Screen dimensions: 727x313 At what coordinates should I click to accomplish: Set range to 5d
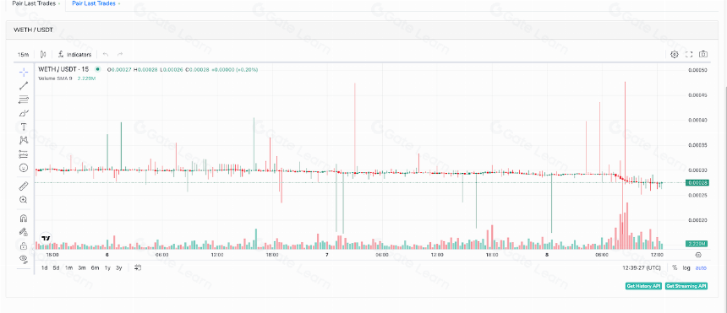pyautogui.click(x=56, y=268)
